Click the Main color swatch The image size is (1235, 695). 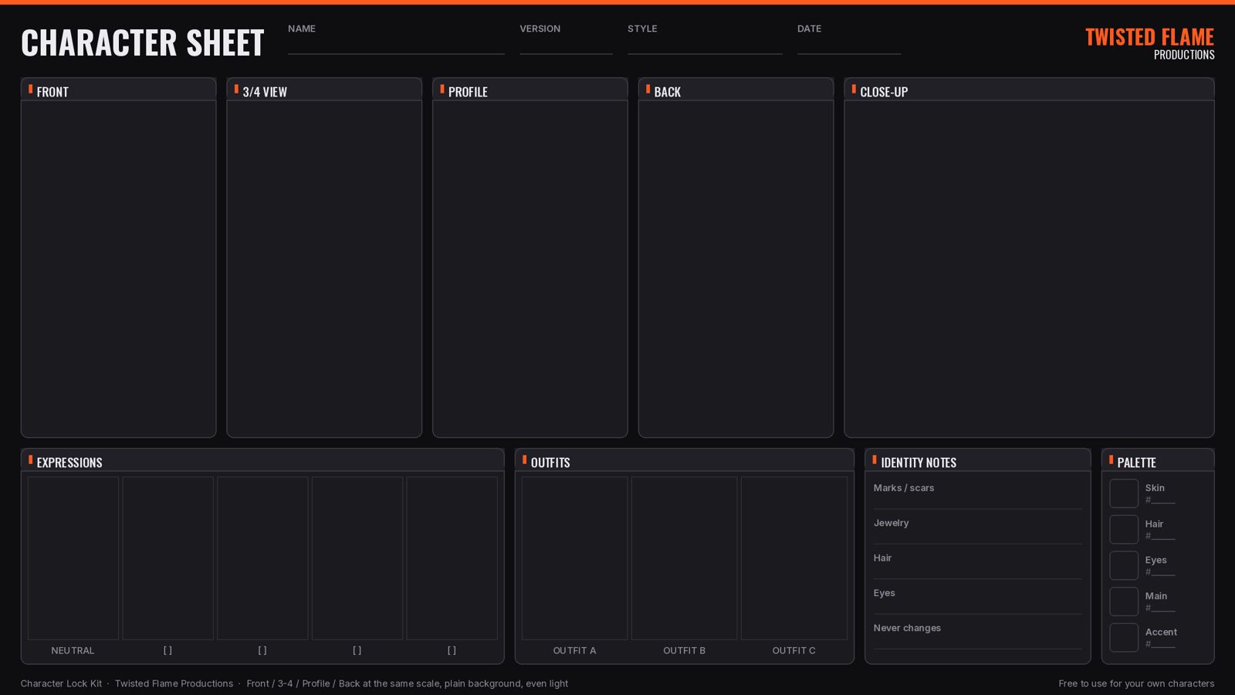[1124, 602]
